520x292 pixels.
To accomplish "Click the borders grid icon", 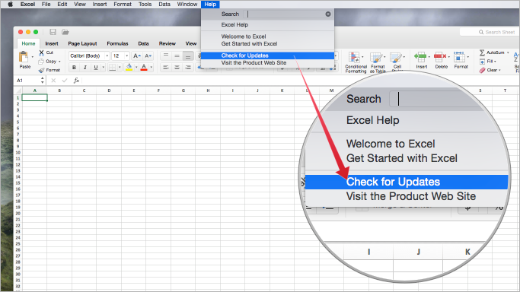I will click(113, 68).
